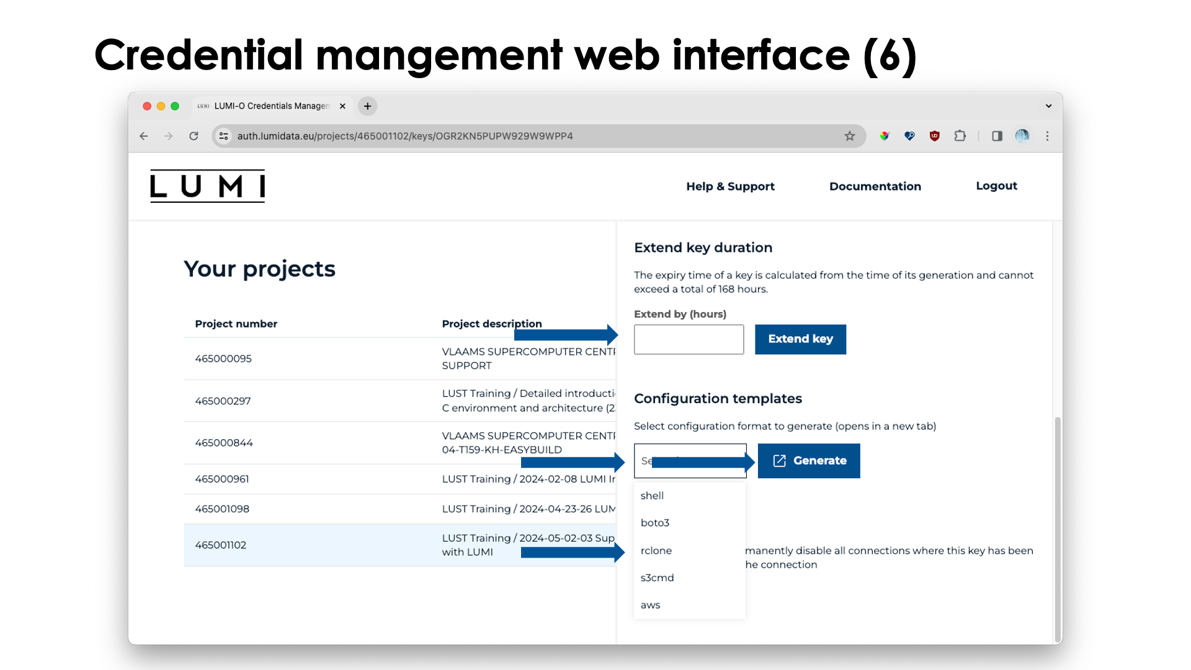Viewport: 1191px width, 670px height.
Task: Click the Documentation navigation icon
Action: [x=875, y=185]
